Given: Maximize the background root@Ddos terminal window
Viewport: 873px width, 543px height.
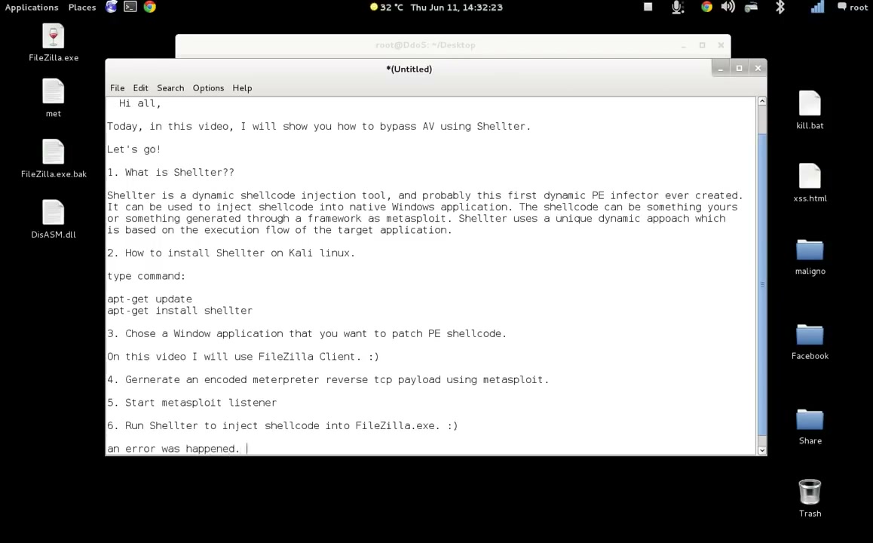Looking at the screenshot, I should (702, 45).
